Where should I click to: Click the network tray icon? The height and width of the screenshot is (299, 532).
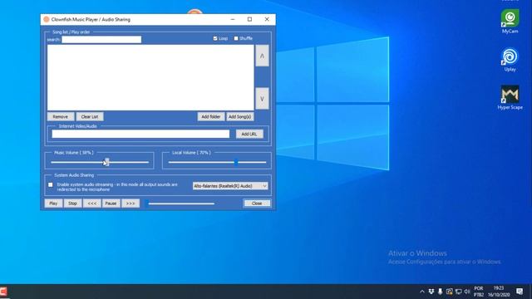(x=458, y=292)
